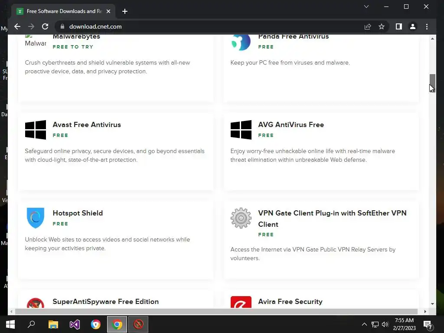This screenshot has width=444, height=333.
Task: Open a new browser tab
Action: (x=124, y=11)
